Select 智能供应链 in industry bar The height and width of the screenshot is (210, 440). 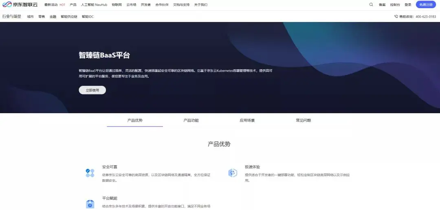[x=69, y=17]
